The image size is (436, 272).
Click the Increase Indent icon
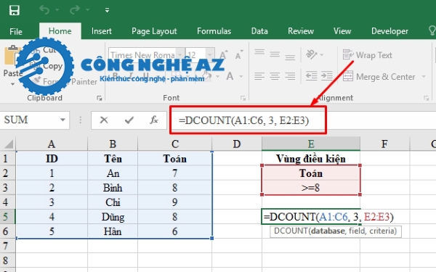click(x=327, y=76)
